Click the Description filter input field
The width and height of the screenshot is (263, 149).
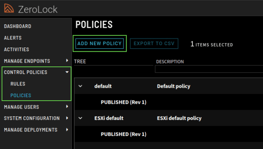point(209,69)
